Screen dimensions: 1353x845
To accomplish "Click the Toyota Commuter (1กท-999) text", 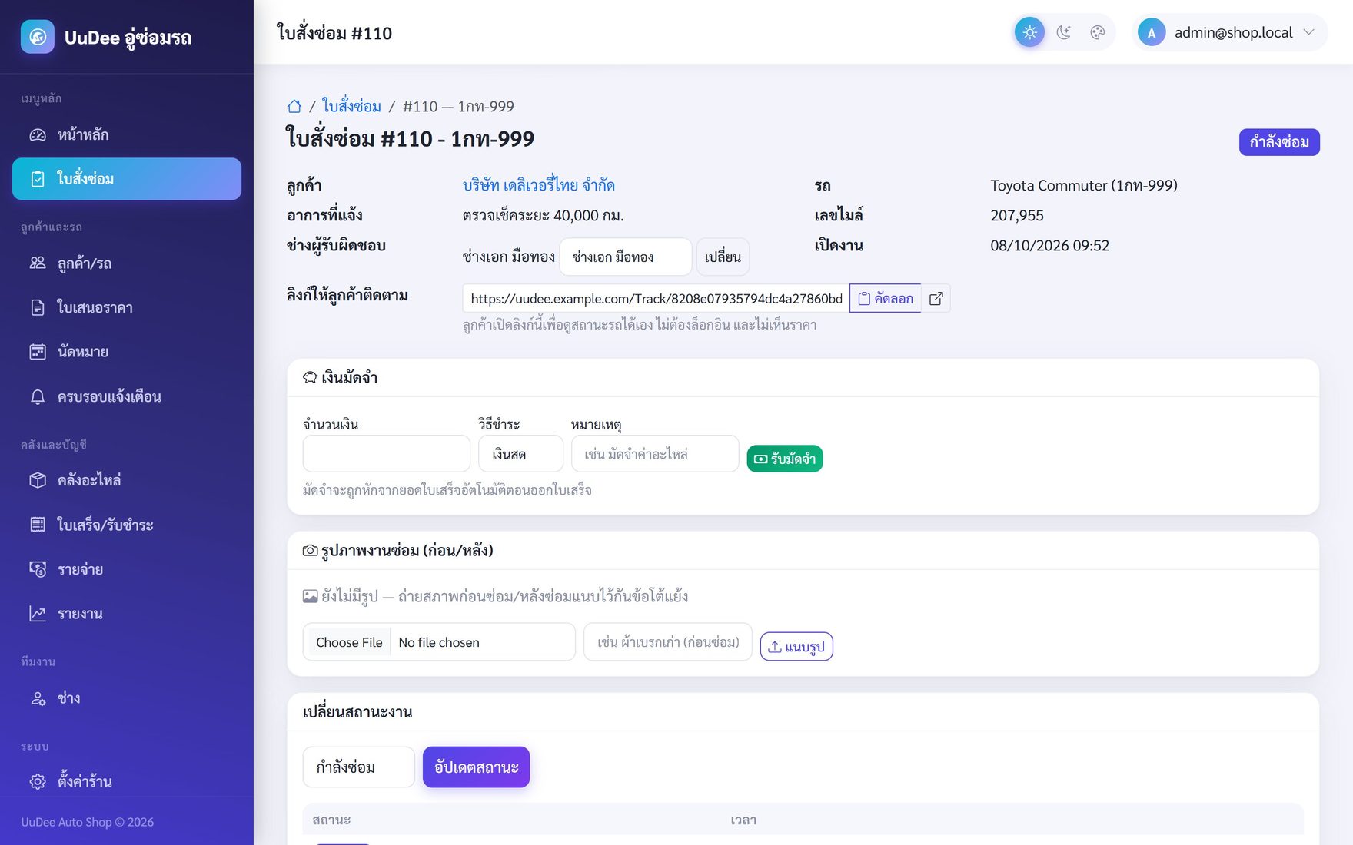I will pyautogui.click(x=1084, y=185).
